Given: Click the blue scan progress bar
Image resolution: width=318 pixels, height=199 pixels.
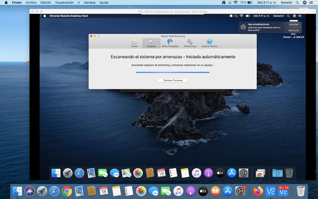Looking at the screenshot, I should 173,72.
